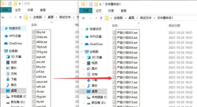Click 测试文件 in the 文件重命名1 address bar
197x107 pixels.
(x=146, y=18)
